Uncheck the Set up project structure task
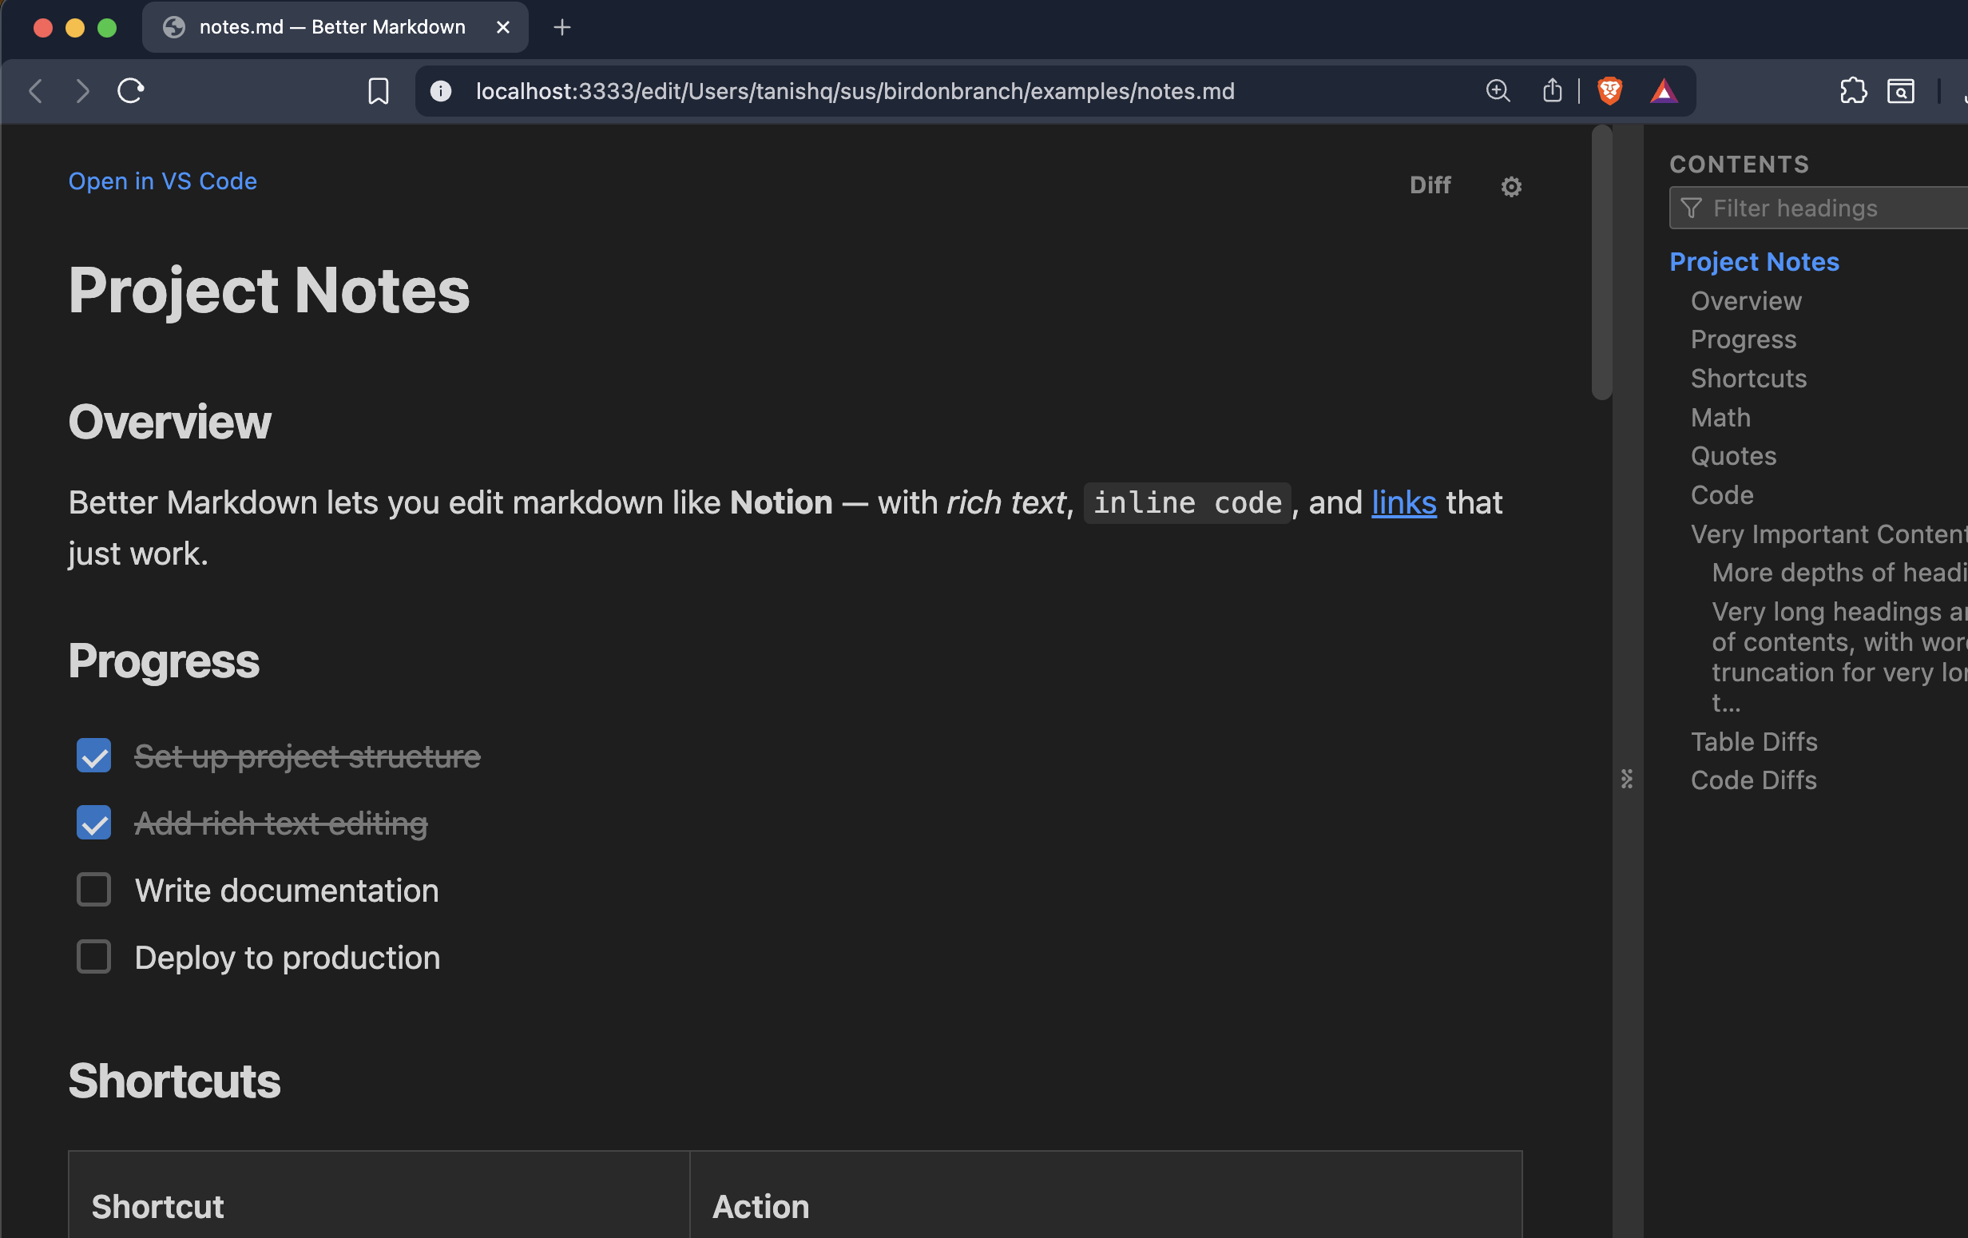1968x1238 pixels. pyautogui.click(x=93, y=755)
